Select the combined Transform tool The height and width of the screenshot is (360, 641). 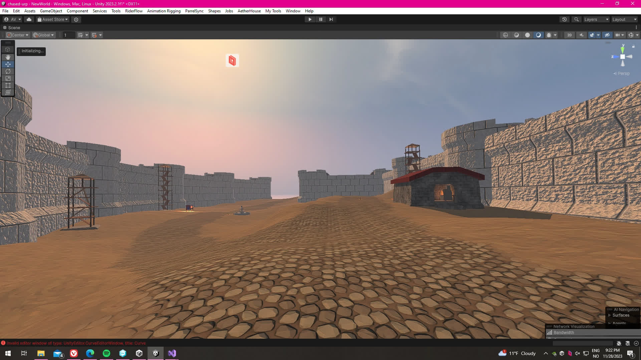pyautogui.click(x=8, y=92)
